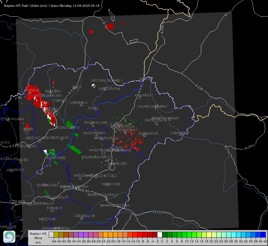Click the TÚRKEVE city label

54,208
